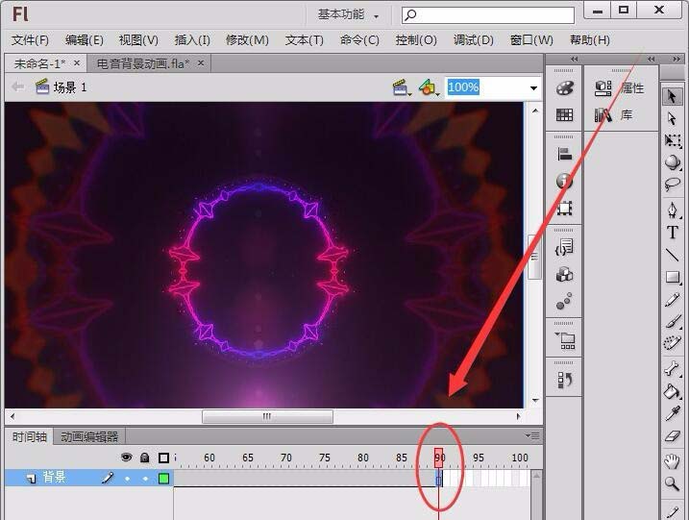689x520 pixels.
Task: Open the Swatches panel grid icon
Action: (565, 115)
